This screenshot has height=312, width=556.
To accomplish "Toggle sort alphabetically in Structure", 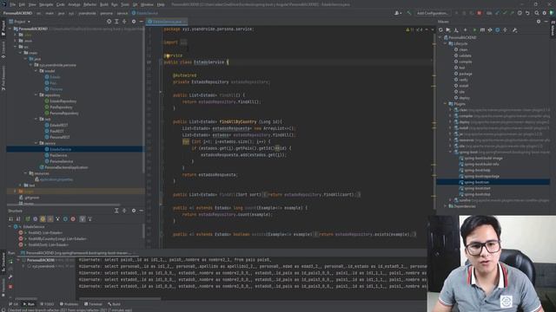I will pyautogui.click(x=18, y=219).
